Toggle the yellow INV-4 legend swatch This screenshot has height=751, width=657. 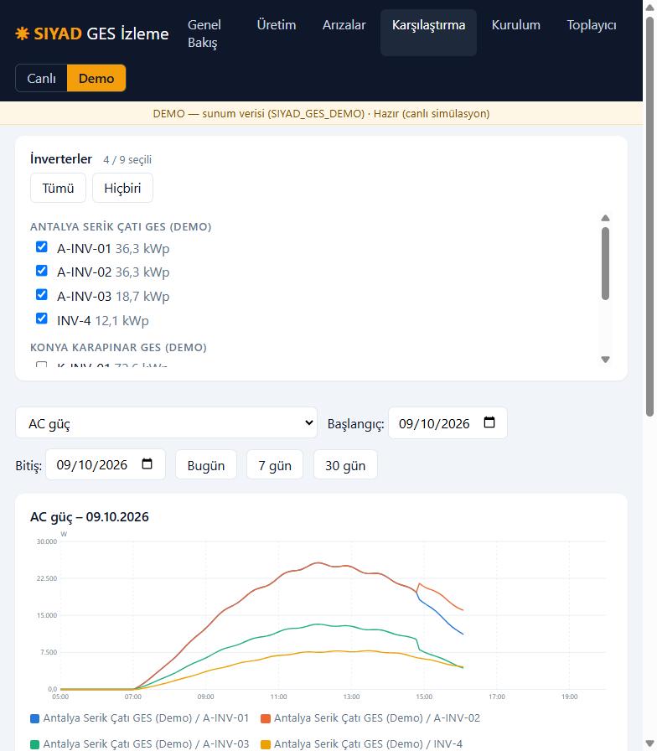pyautogui.click(x=266, y=744)
